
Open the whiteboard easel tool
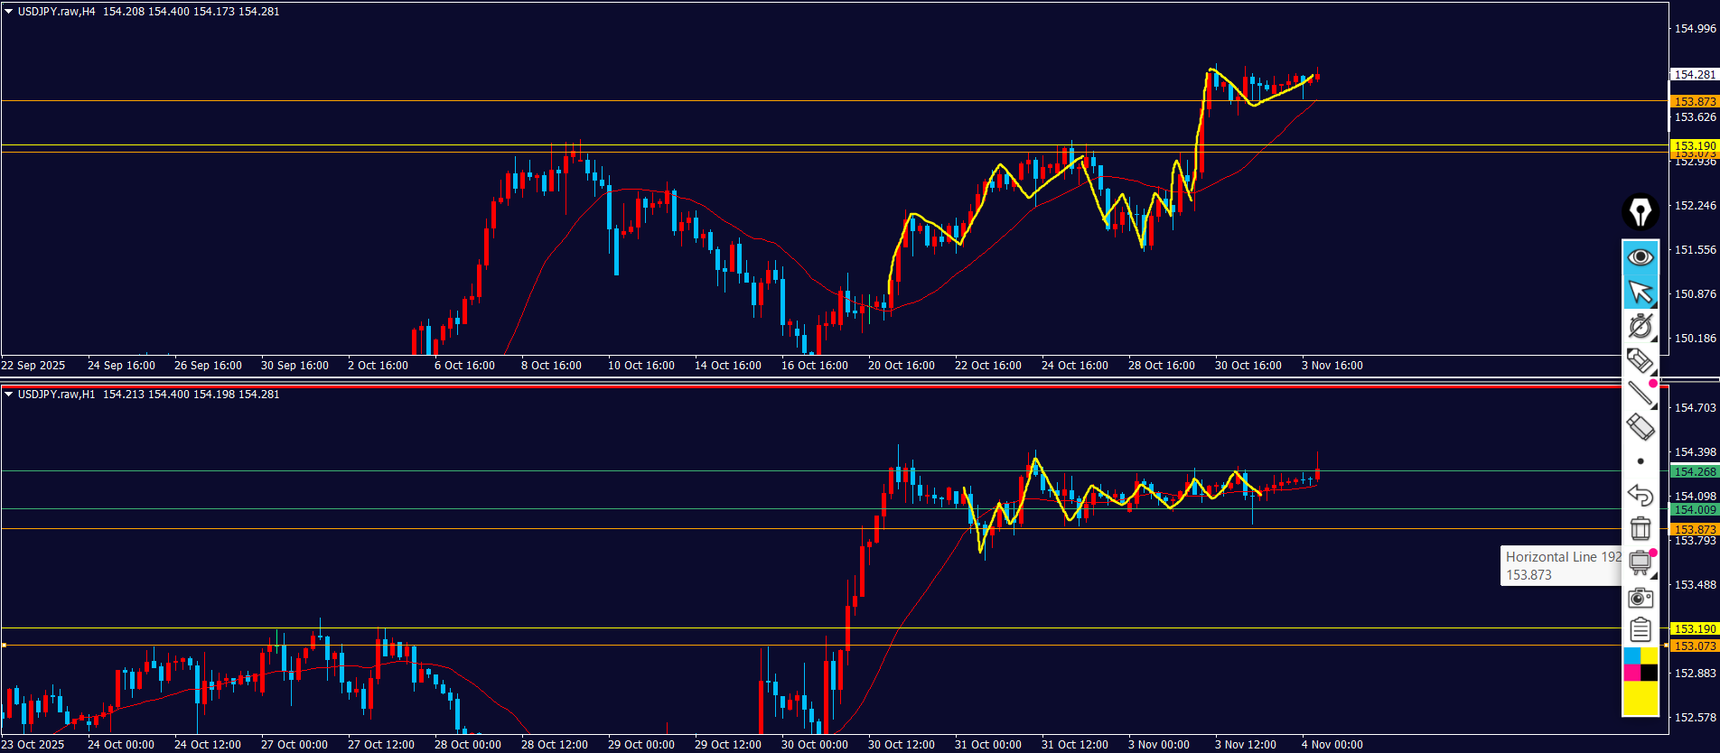coord(1640,563)
